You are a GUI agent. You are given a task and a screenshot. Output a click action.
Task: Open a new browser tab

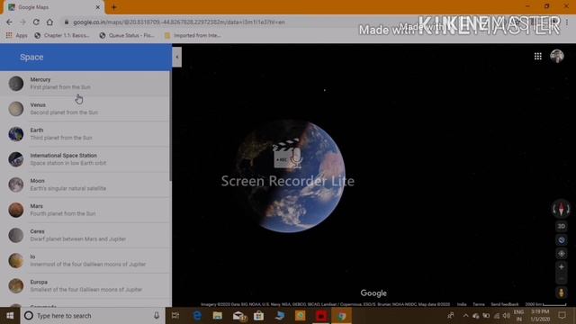click(x=114, y=7)
